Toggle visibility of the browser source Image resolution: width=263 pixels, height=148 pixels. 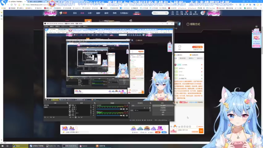pos(91,107)
